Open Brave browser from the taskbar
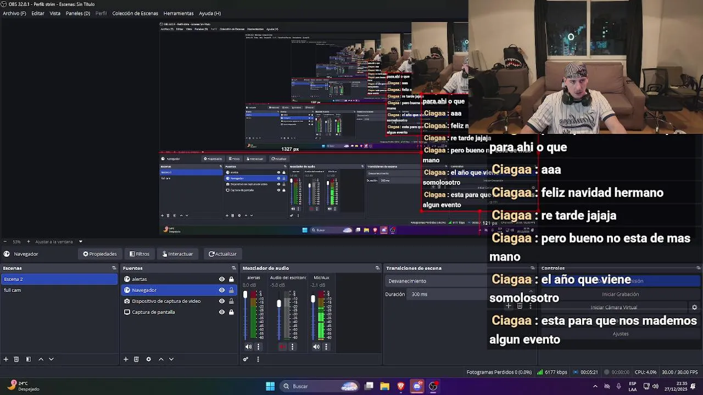The image size is (703, 395). coord(401,386)
